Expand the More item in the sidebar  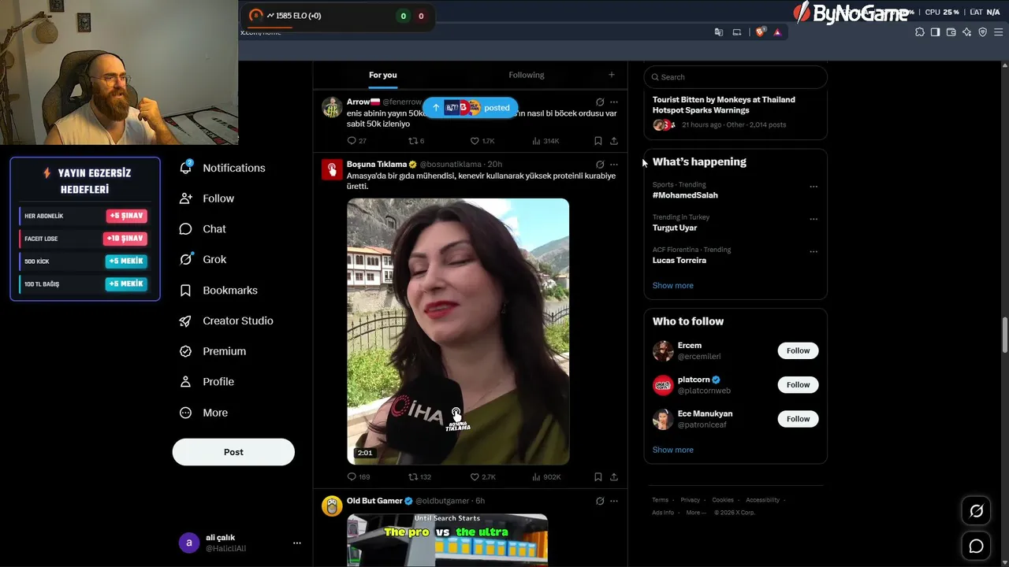(x=204, y=413)
